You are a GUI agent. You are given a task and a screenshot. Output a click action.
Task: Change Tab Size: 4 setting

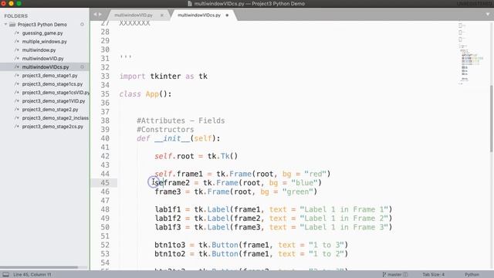433,275
